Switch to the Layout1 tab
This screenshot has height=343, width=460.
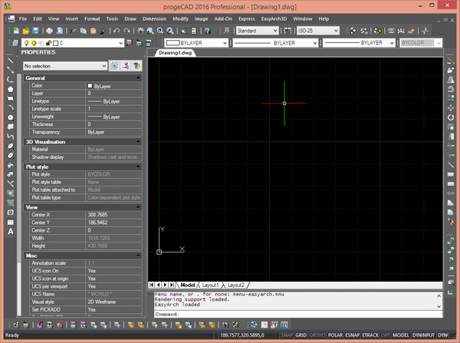pos(210,285)
